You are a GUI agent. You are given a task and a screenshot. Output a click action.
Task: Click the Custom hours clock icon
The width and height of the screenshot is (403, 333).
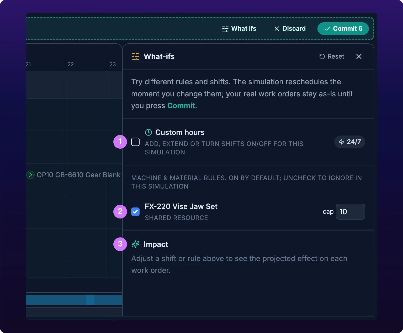point(149,132)
